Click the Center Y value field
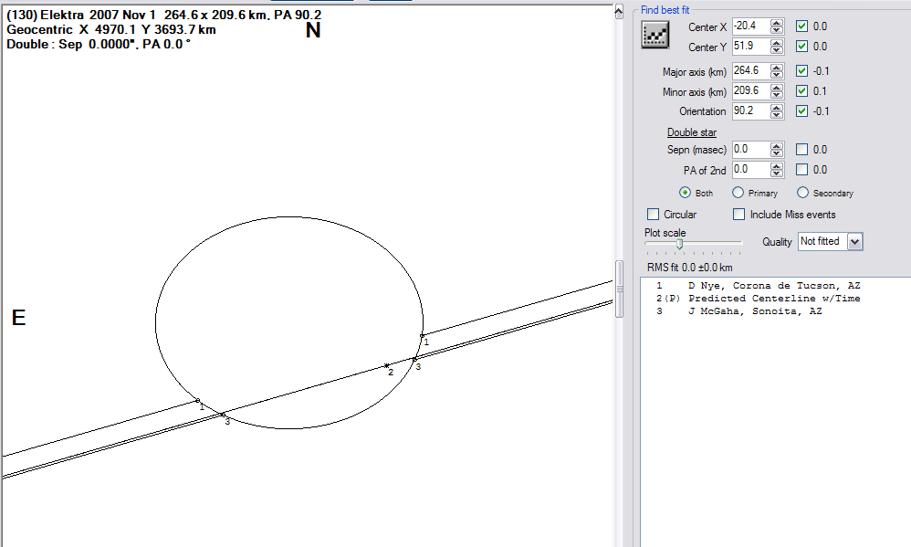 coord(750,47)
